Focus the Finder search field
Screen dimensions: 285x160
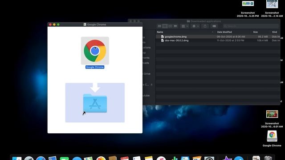(251, 26)
